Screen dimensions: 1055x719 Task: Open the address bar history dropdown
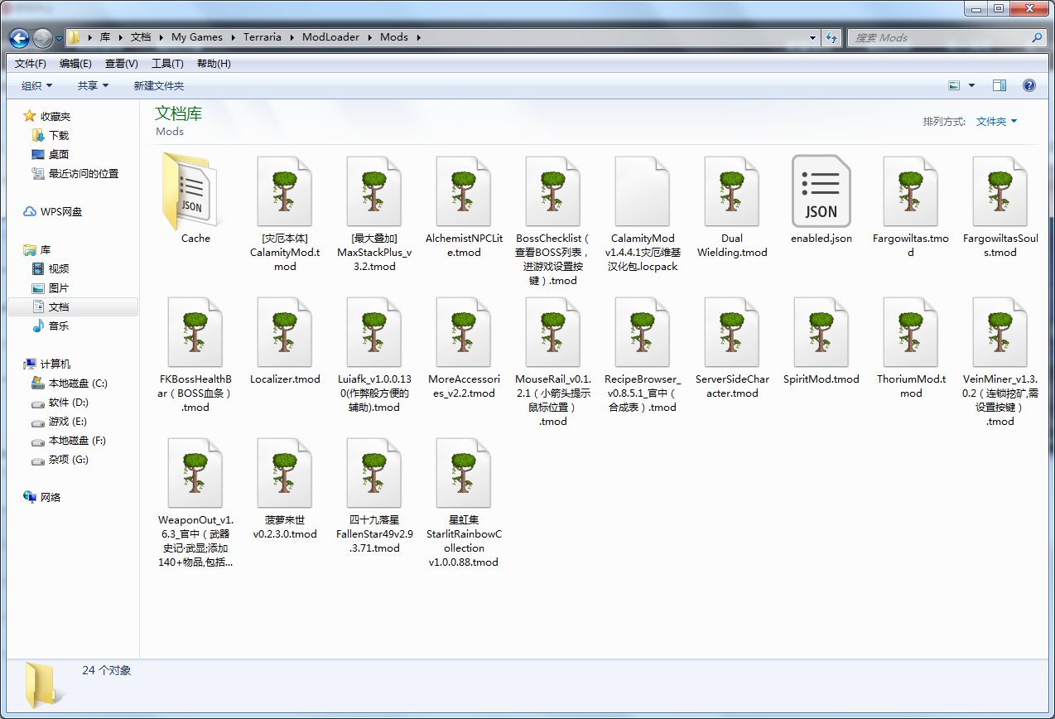[x=813, y=37]
